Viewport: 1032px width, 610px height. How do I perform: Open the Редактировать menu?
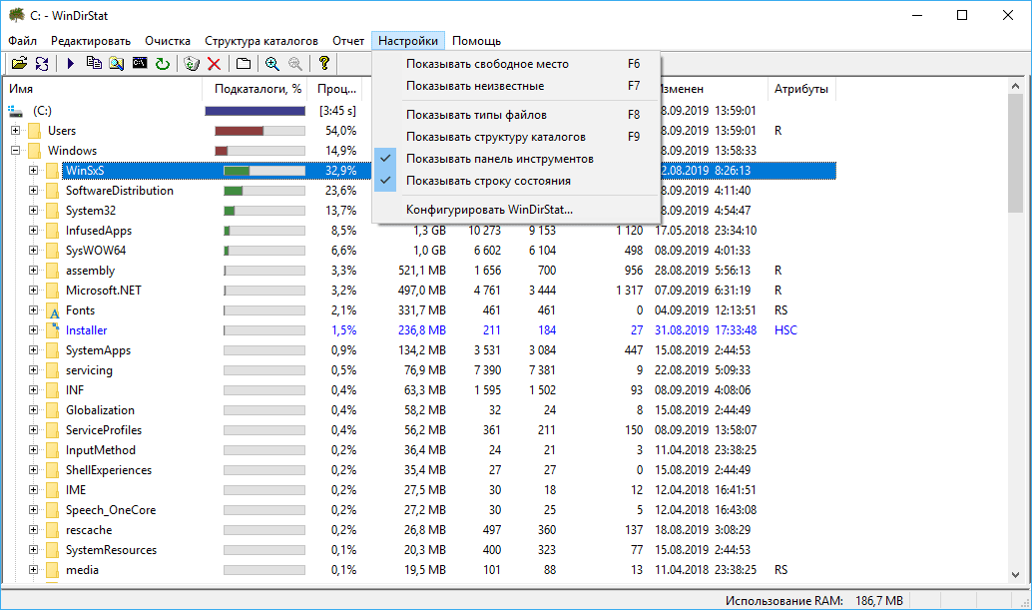click(x=91, y=41)
